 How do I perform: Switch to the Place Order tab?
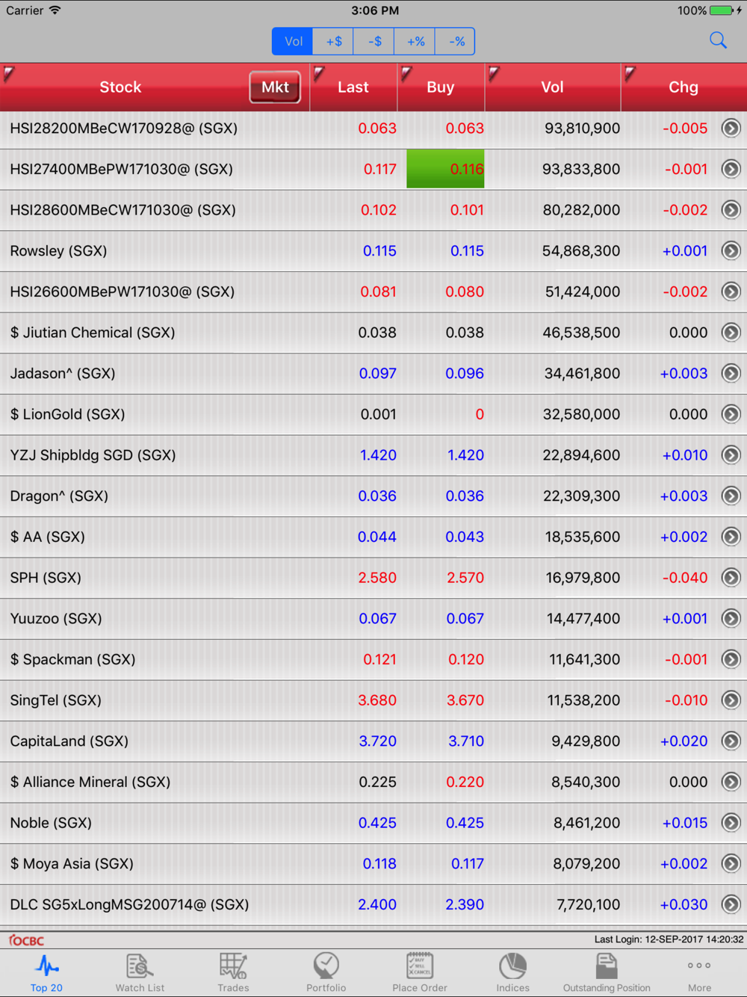420,973
